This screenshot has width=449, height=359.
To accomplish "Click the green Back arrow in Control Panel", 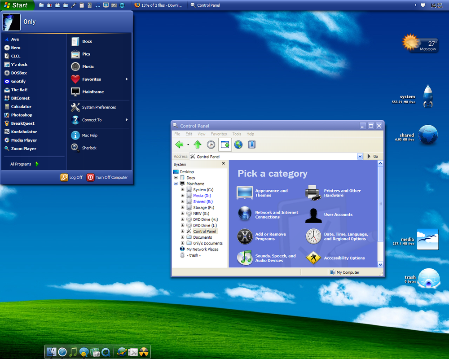I will (x=180, y=144).
